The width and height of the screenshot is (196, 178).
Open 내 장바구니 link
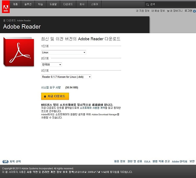176,11
